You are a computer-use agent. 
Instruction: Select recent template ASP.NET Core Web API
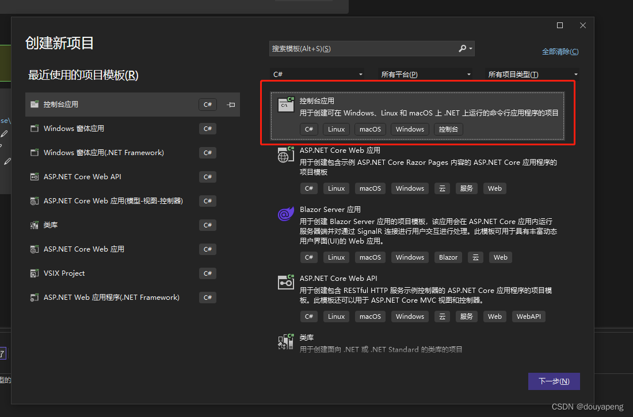[x=132, y=177]
